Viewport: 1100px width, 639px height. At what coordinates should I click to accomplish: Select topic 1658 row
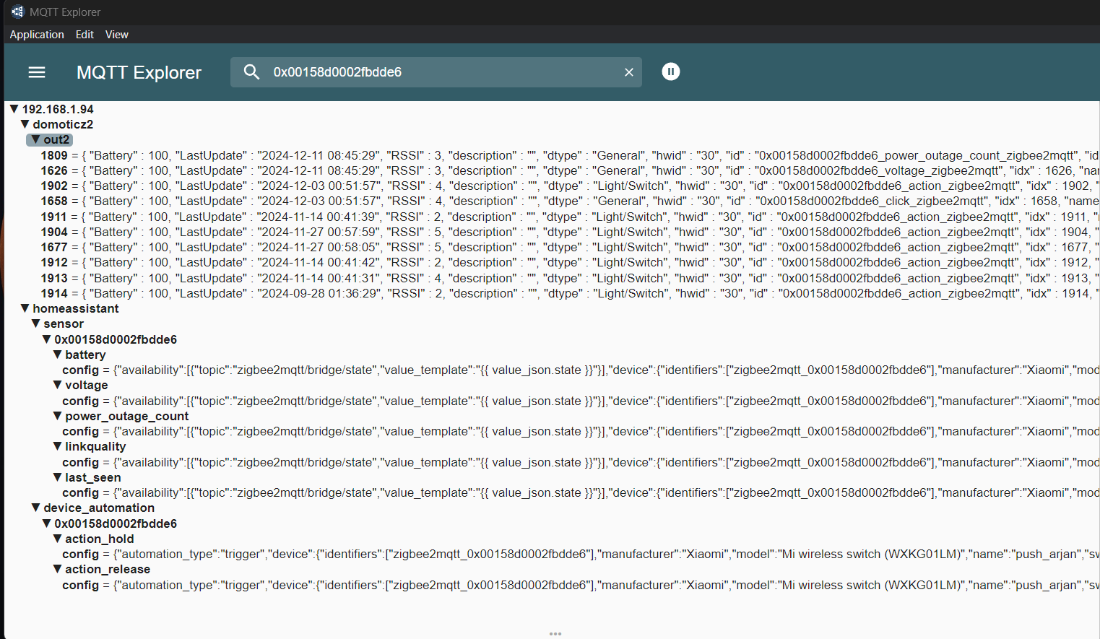[570, 201]
